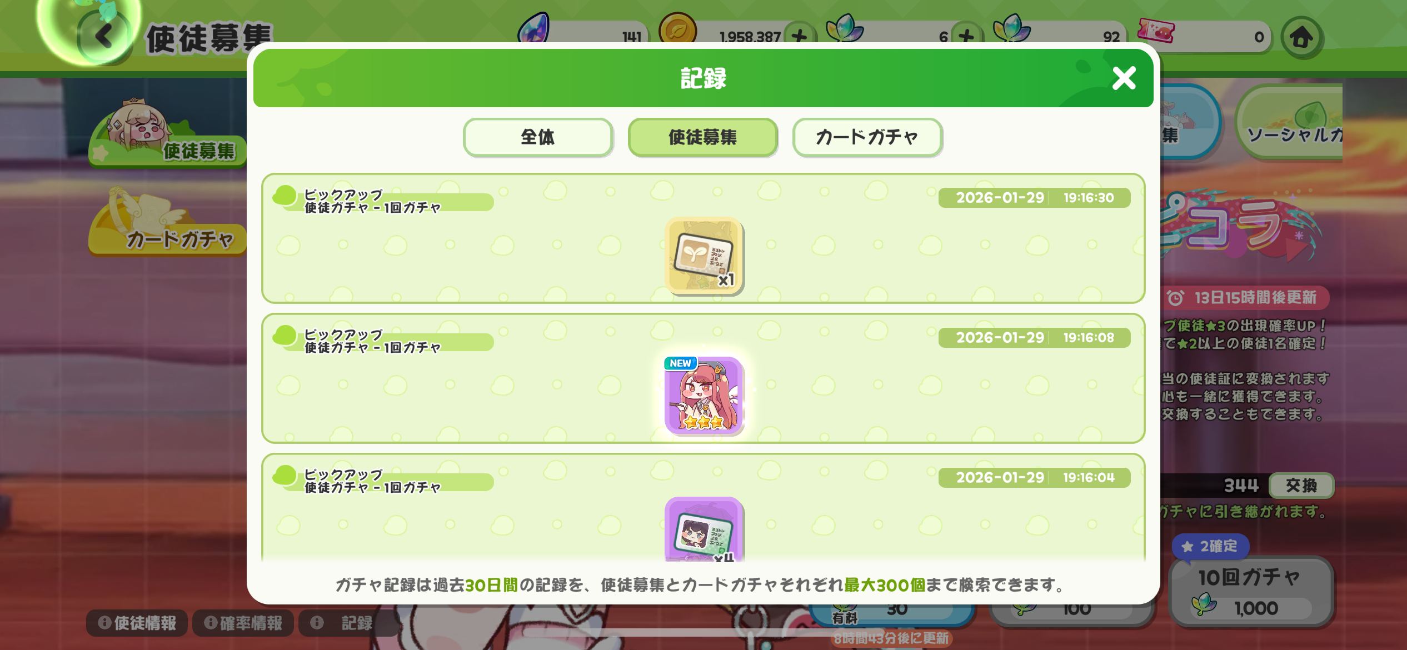Open the ソーシャル banner tab
Image resolution: width=1407 pixels, height=650 pixels.
click(x=1289, y=122)
